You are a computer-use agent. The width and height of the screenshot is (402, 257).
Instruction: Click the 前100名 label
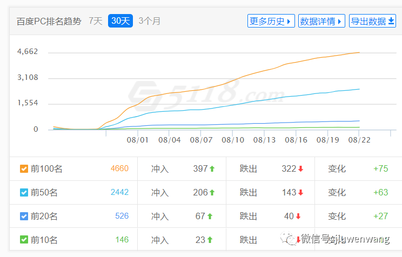click(46, 169)
